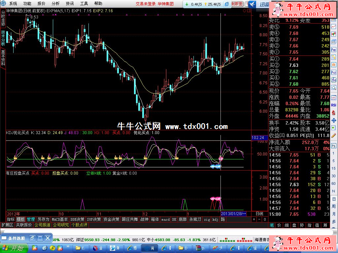Click the blue four-arrow move icon
The image size is (338, 253).
pyautogui.click(x=333, y=120)
